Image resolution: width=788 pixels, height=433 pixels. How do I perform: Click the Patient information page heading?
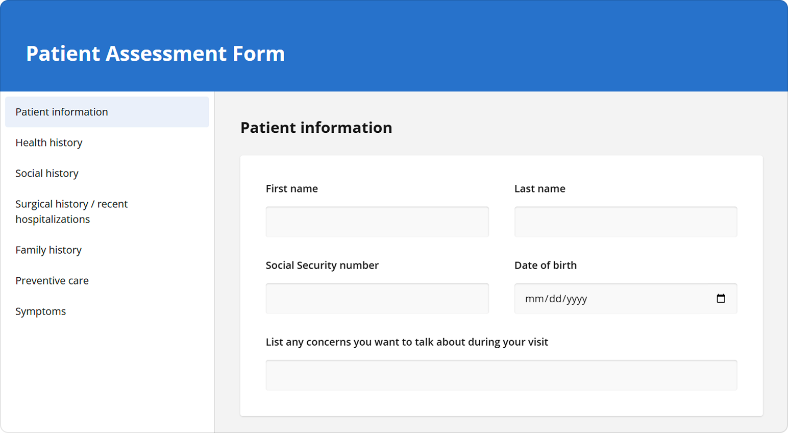316,128
